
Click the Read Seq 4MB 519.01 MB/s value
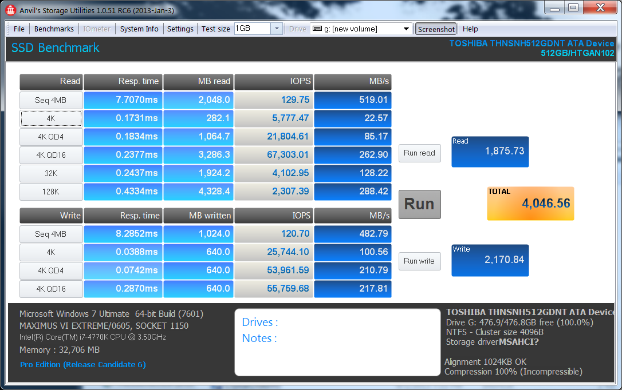353,100
